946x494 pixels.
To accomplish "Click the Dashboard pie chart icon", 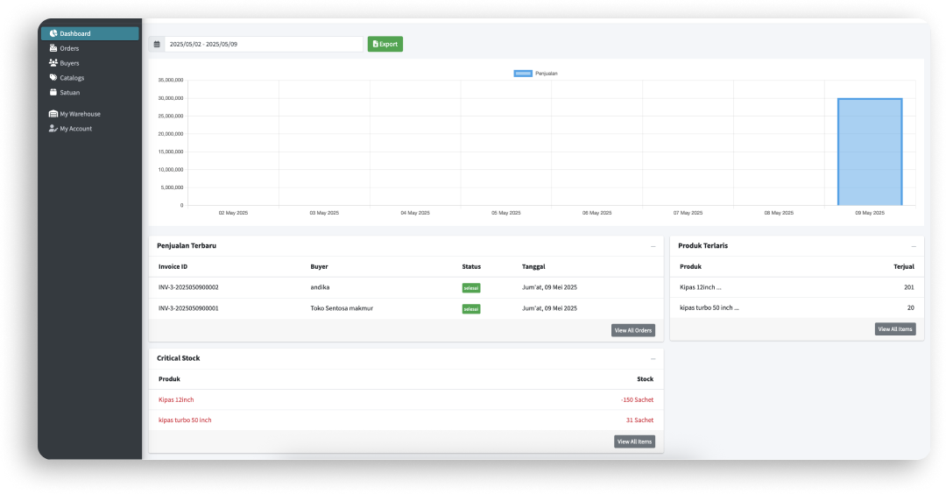I will (53, 34).
